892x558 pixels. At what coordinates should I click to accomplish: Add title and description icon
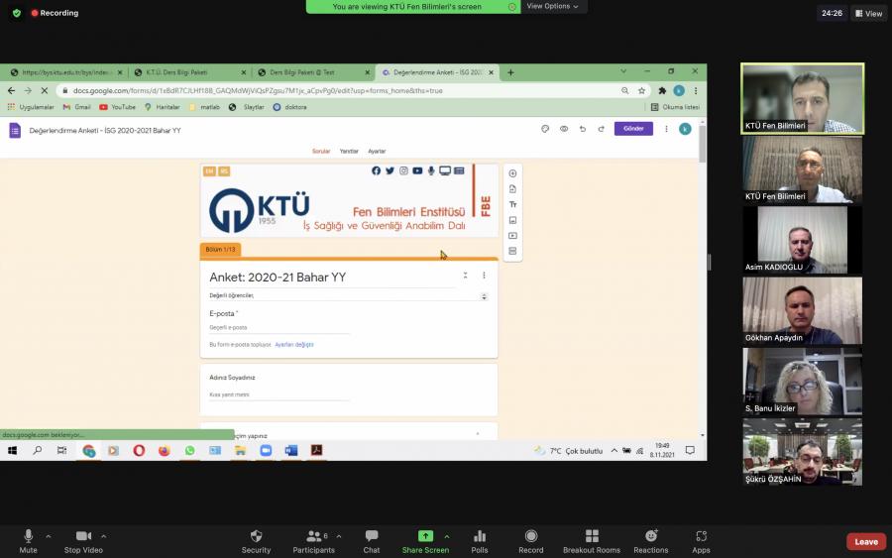click(512, 204)
